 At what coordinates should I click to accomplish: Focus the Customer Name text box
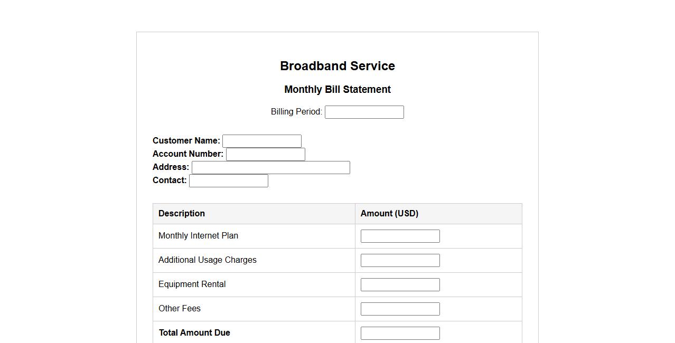(261, 141)
